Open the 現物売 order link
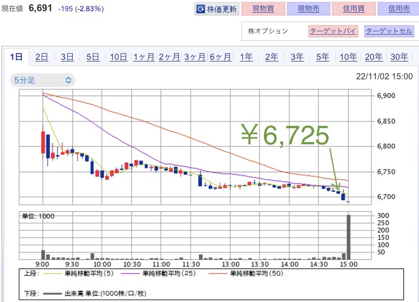The width and height of the screenshot is (419, 302). point(308,9)
